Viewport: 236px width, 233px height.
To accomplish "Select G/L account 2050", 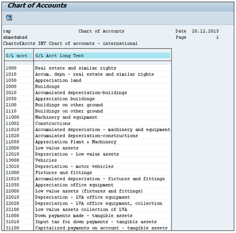I will click(11, 99).
